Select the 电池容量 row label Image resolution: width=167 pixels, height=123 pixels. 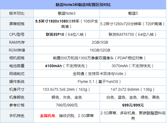17,66
